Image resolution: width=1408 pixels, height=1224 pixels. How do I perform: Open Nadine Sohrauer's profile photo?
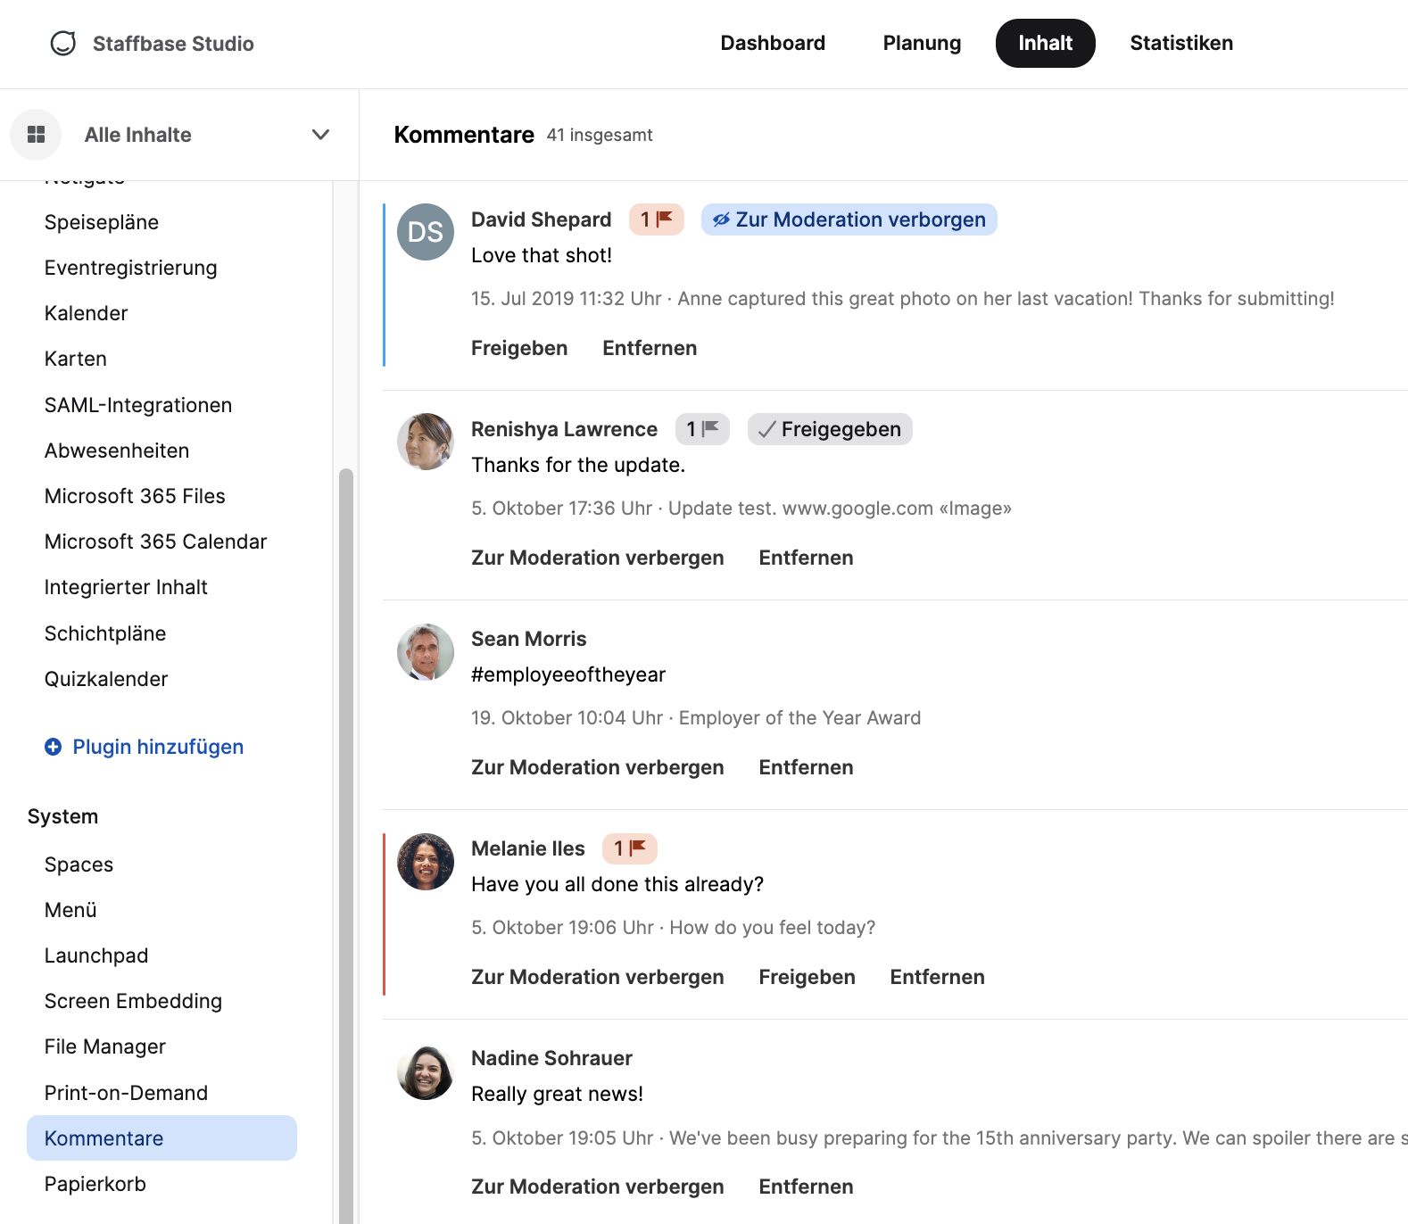426,1071
